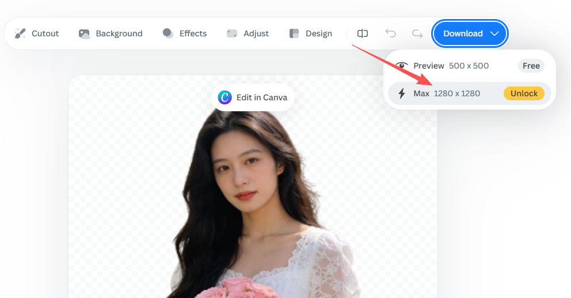This screenshot has height=298, width=571.
Task: Click the lightning bolt icon beside Max
Action: (402, 93)
